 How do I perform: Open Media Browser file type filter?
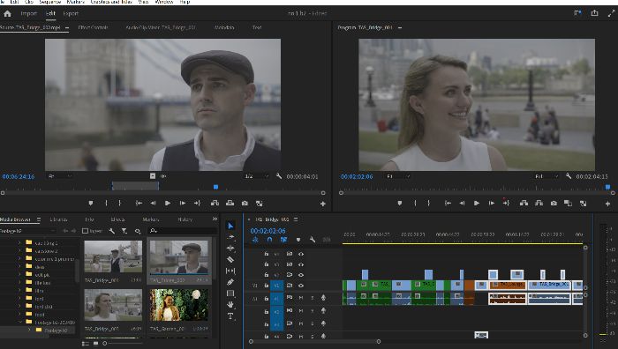124,231
